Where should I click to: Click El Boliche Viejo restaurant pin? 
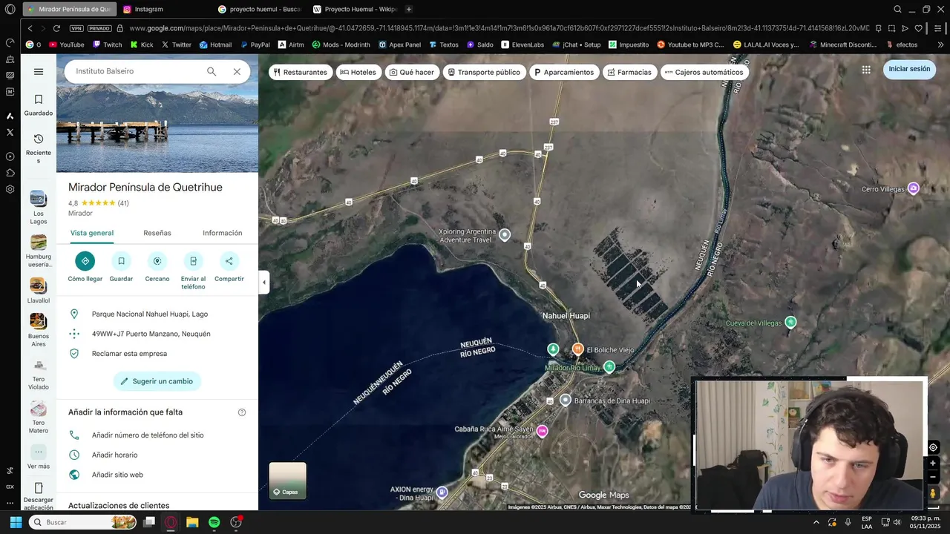click(577, 349)
